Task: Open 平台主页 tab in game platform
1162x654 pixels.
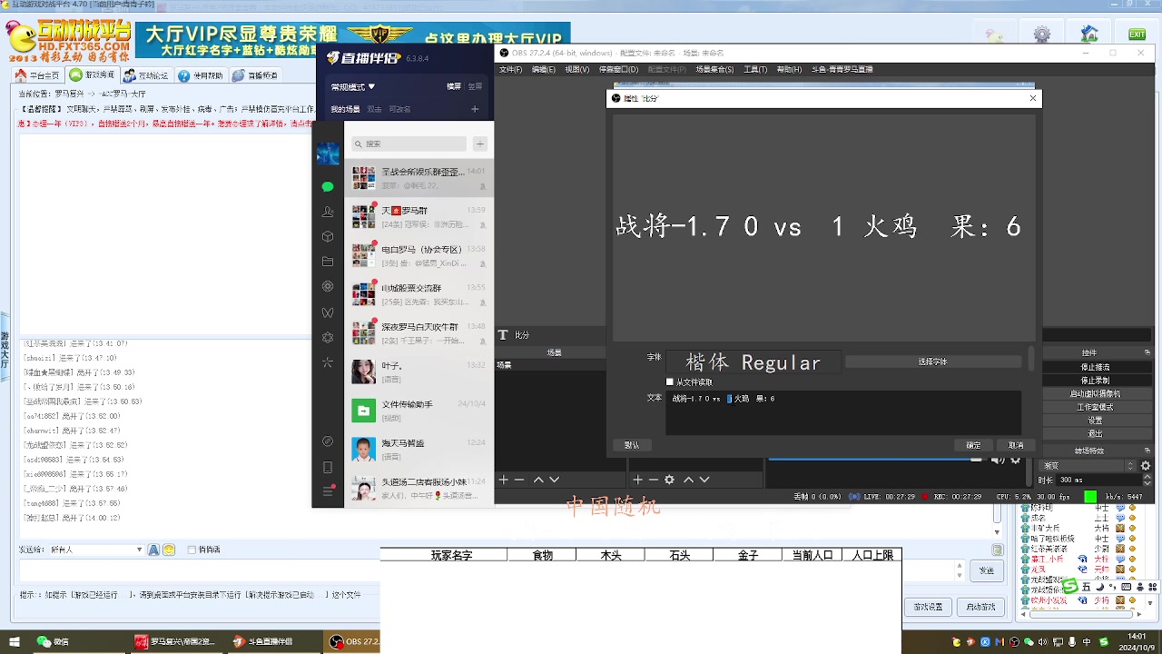Action: (x=39, y=75)
